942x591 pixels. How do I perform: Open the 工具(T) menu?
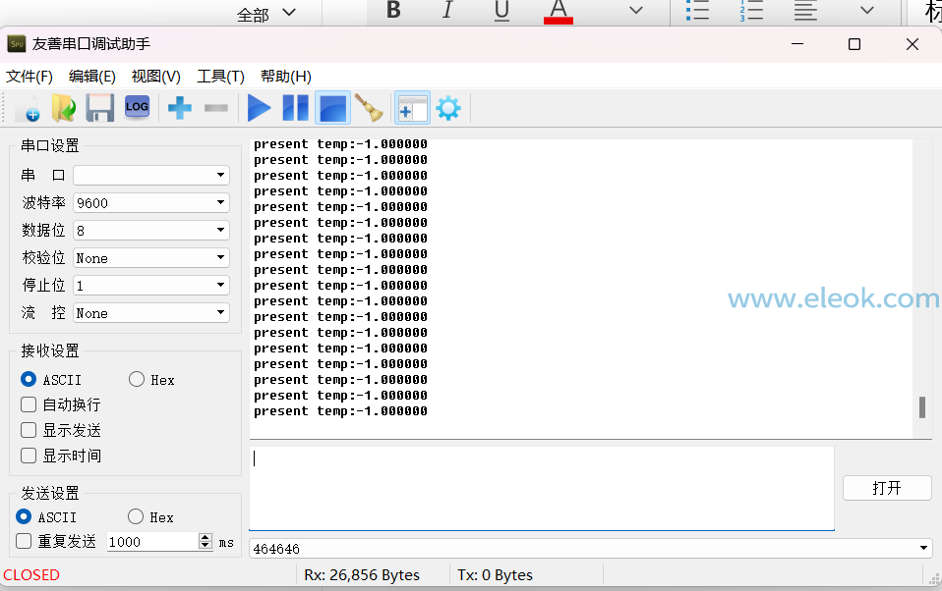[x=220, y=77]
